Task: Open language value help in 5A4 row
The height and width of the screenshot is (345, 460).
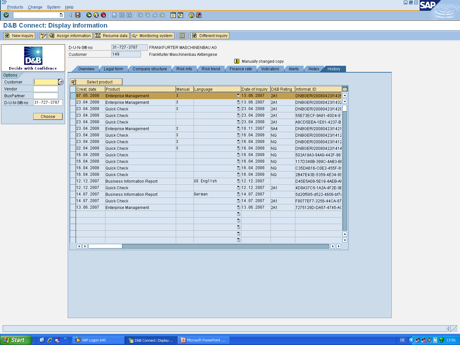Action: pyautogui.click(x=239, y=128)
